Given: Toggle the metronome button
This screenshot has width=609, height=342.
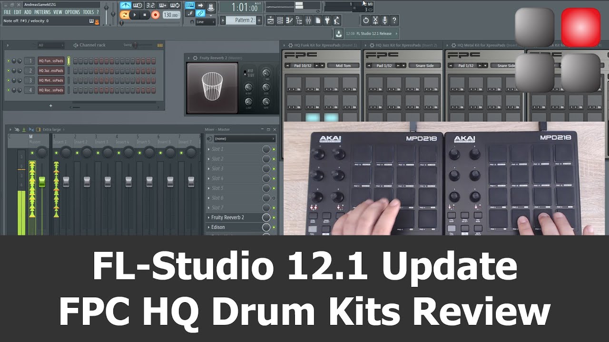Looking at the screenshot, I should (x=125, y=5).
